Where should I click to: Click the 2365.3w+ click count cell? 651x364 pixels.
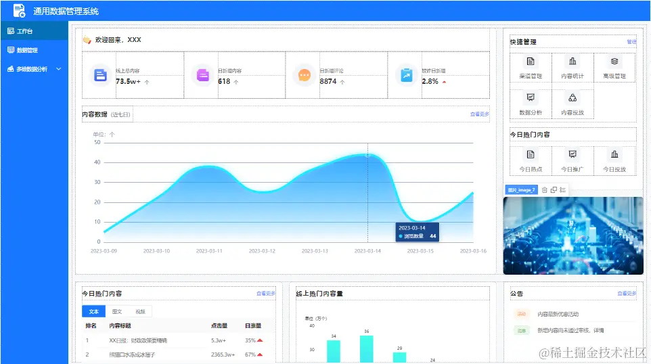(223, 355)
